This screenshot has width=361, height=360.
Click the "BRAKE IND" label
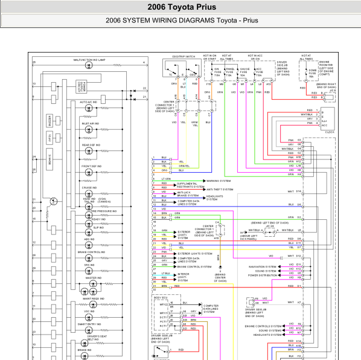[85, 350]
